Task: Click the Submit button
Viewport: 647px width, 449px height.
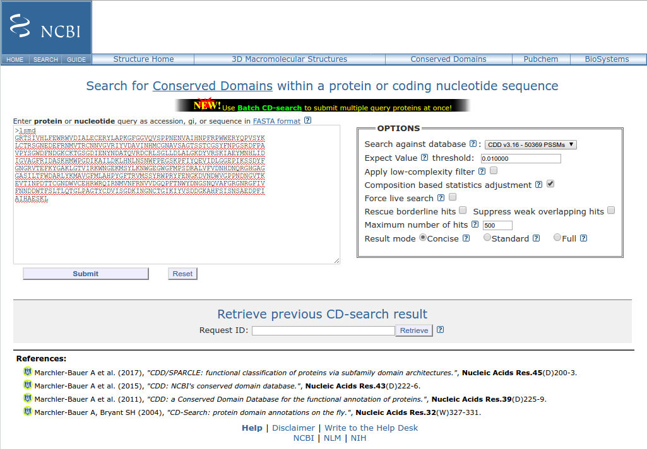Action: [x=85, y=274]
